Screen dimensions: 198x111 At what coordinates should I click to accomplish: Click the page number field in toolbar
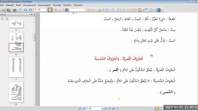point(40,10)
